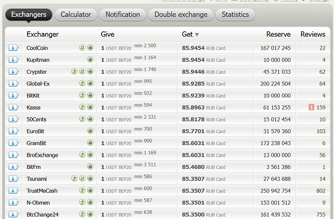Click BitFm's hand badge icon
This screenshot has height=219, width=334.
coord(91,166)
